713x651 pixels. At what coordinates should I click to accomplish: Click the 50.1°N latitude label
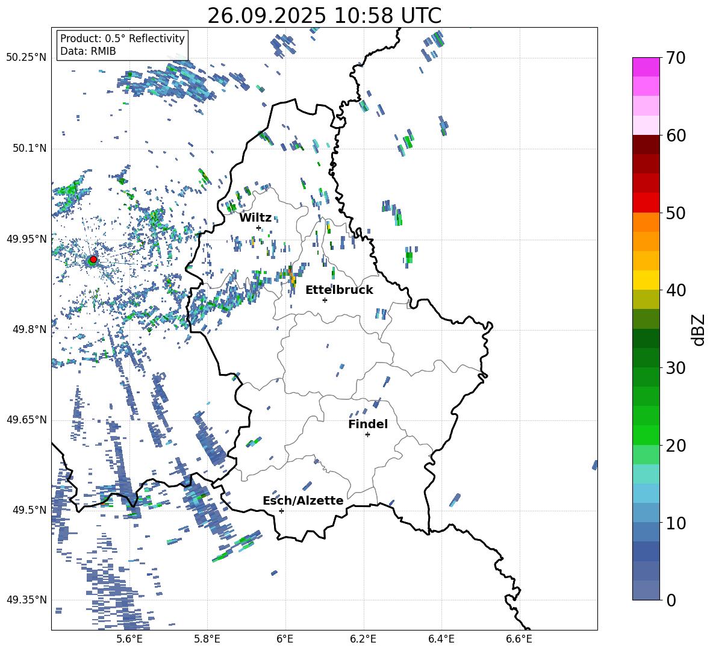click(30, 149)
